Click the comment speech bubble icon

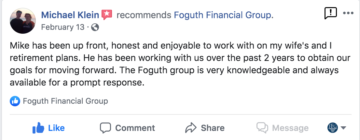coord(105,128)
